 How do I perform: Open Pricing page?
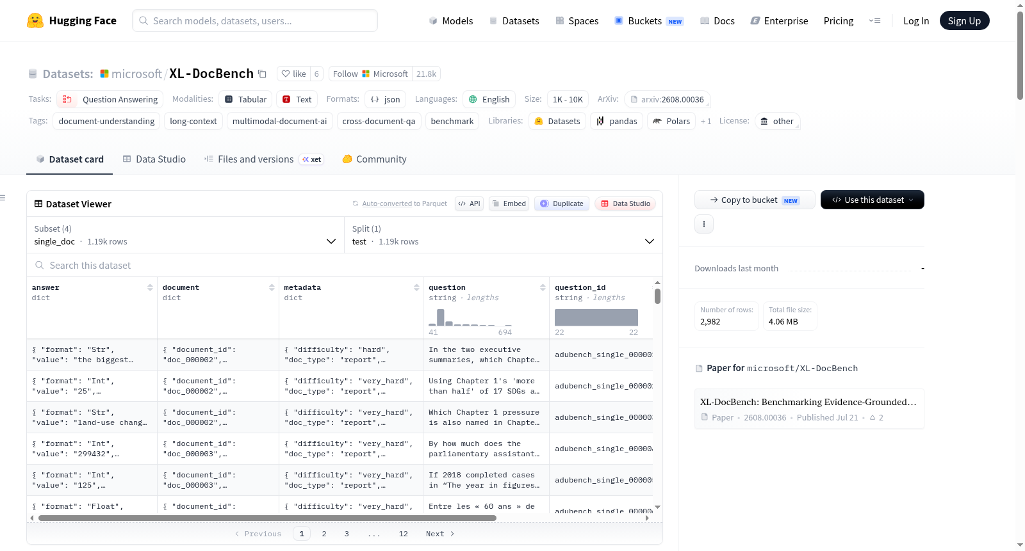839,21
